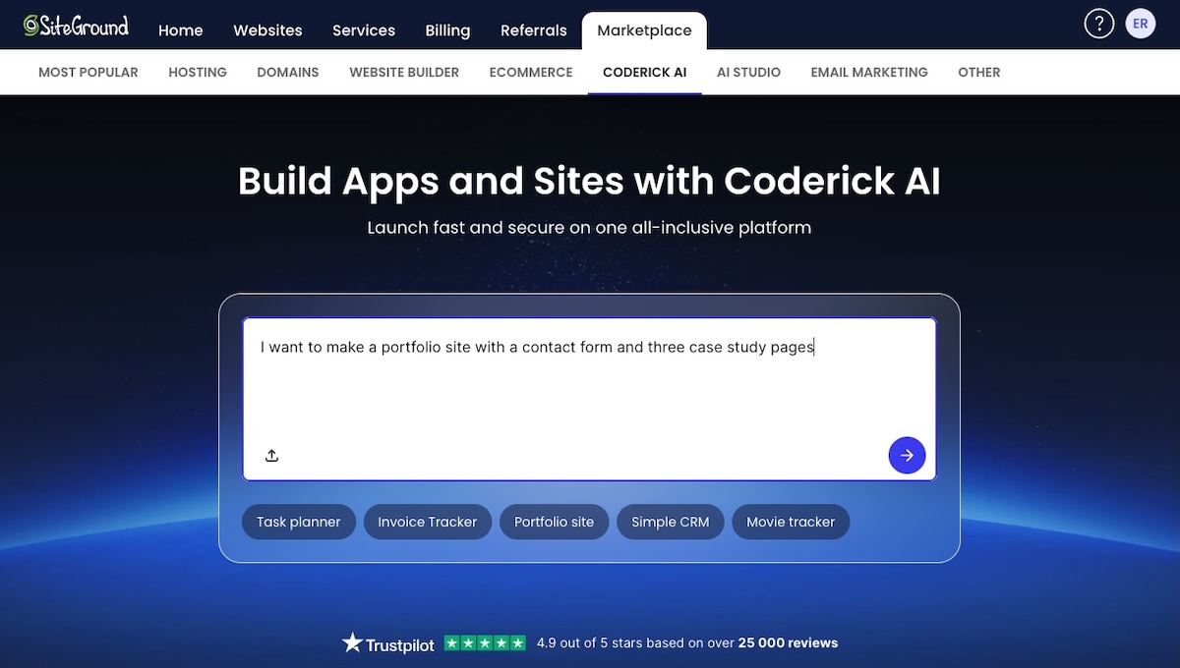The height and width of the screenshot is (668, 1180).
Task: Open the Email Marketing category
Action: (869, 72)
